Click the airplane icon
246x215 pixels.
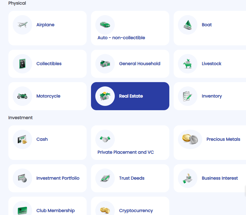[22, 25]
